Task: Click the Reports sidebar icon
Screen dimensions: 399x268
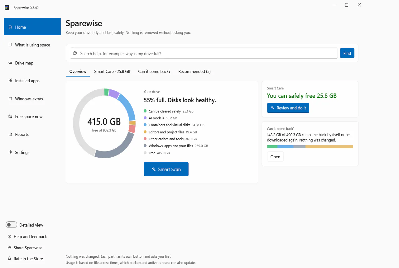Action: pos(10,134)
